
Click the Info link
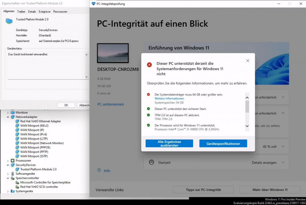click(107, 171)
